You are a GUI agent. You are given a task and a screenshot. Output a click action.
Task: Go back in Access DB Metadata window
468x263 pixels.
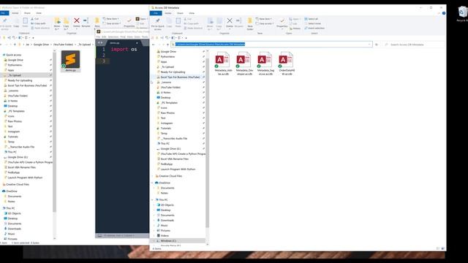(154, 45)
